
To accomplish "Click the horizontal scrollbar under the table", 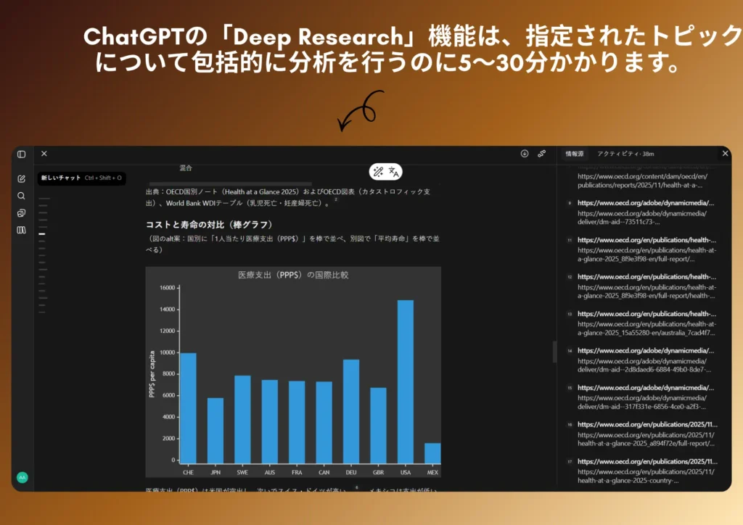I will [230, 183].
